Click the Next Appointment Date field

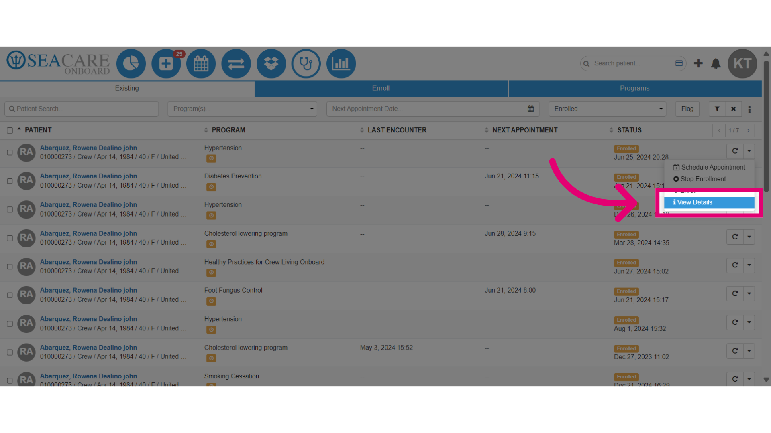[424, 109]
